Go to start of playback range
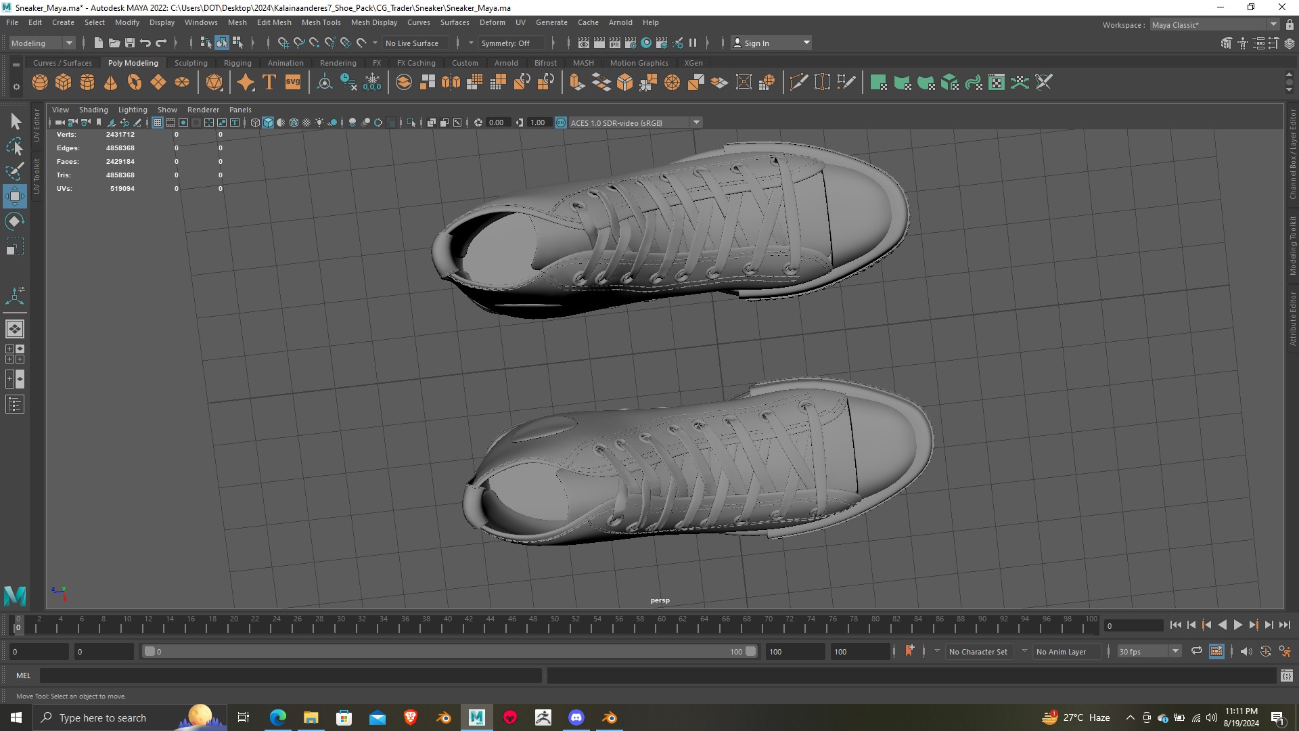Screen dimensions: 1299x731 1175,625
